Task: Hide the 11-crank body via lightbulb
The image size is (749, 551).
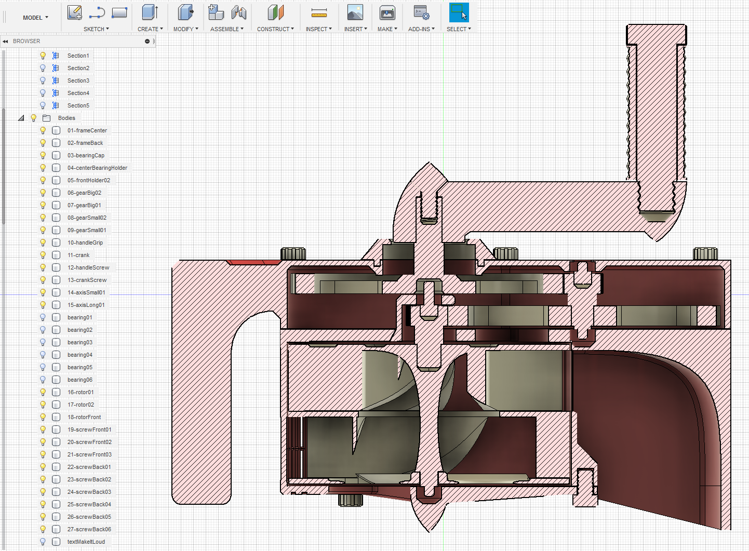Action: (x=43, y=255)
